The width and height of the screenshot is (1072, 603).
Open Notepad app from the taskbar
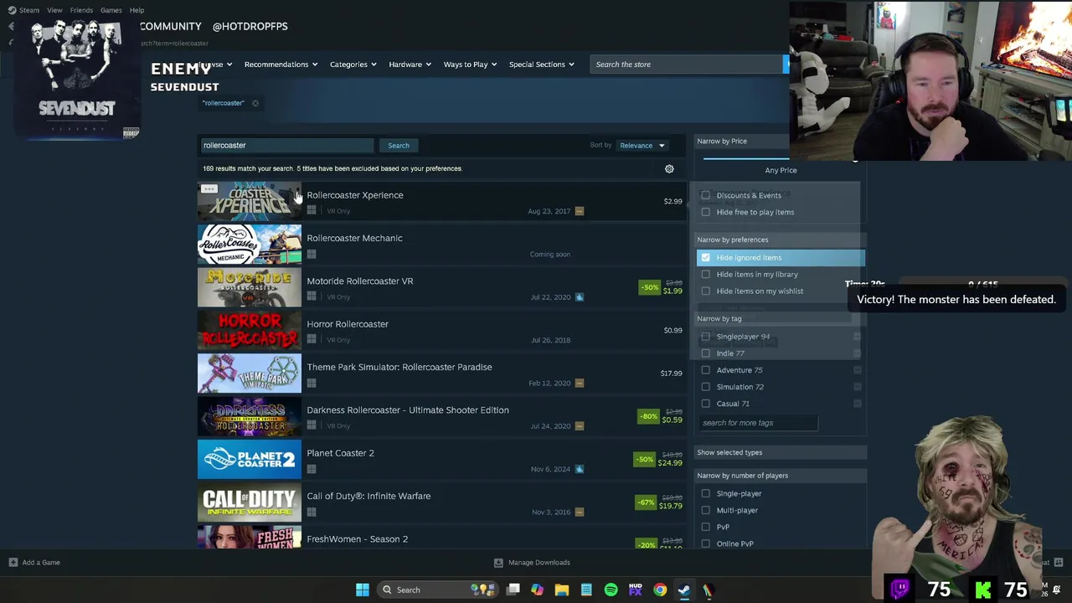click(x=586, y=590)
